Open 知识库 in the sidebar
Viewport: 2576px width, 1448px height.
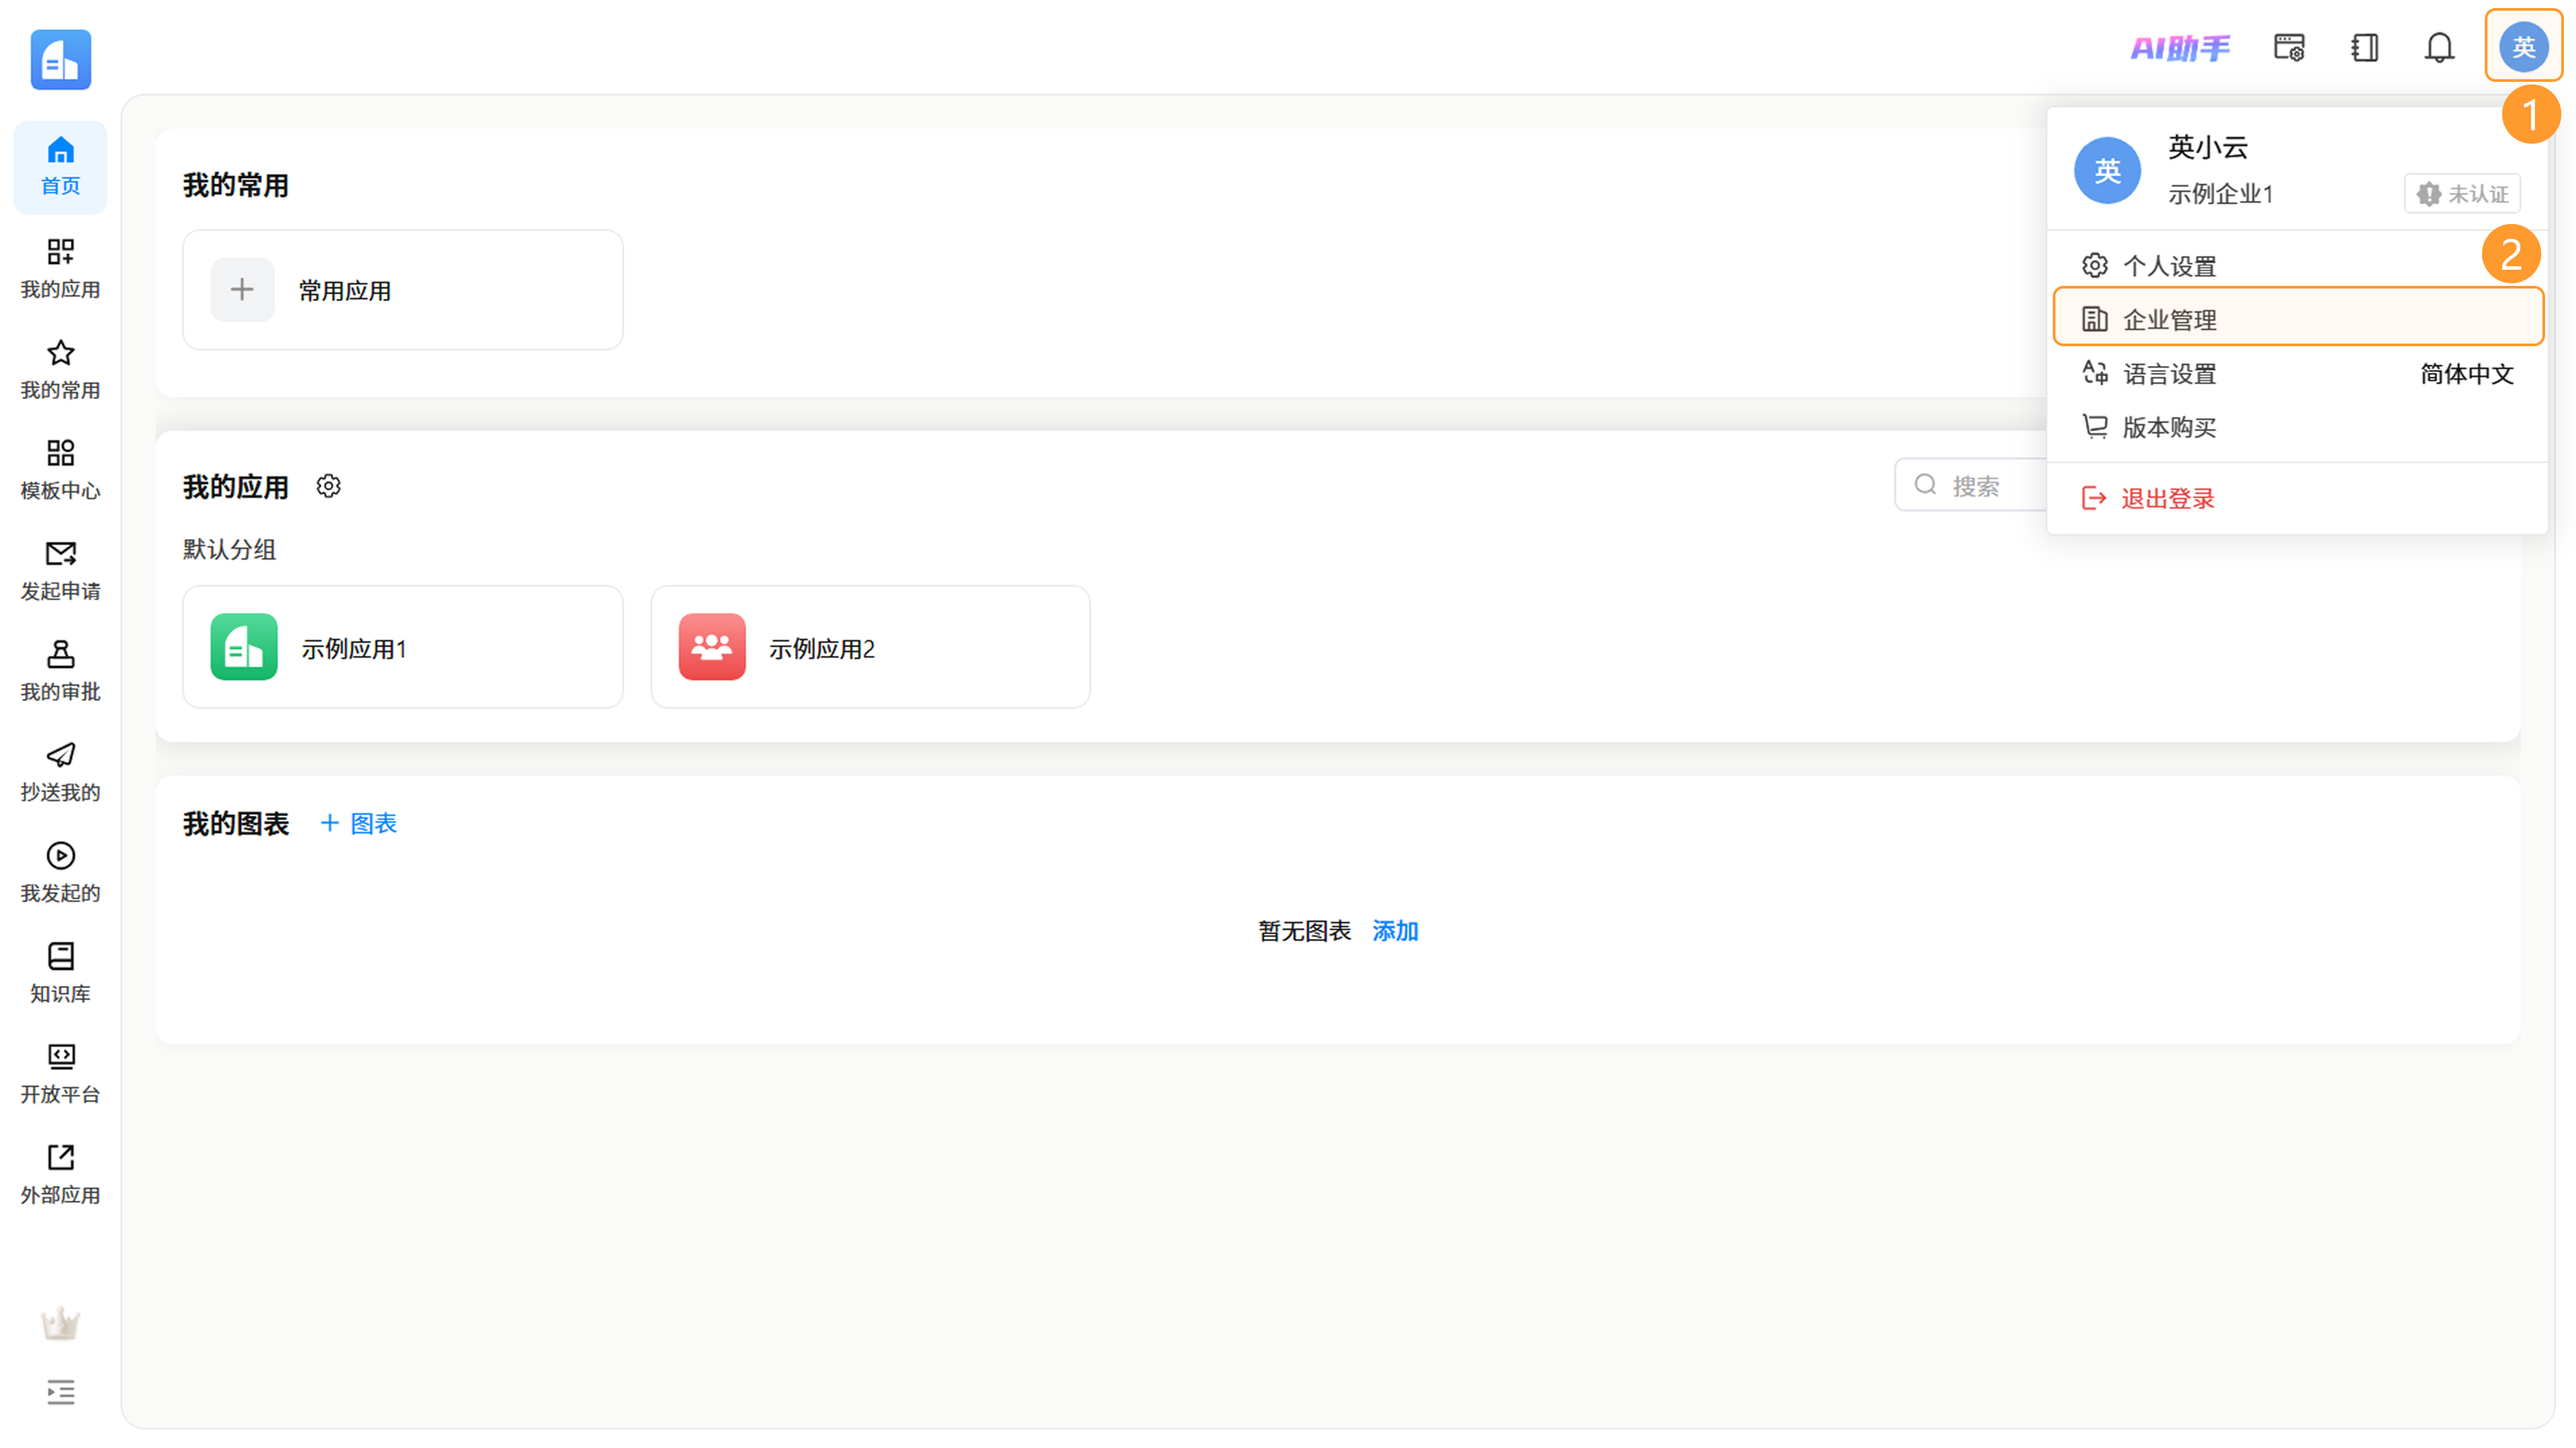pyautogui.click(x=60, y=972)
